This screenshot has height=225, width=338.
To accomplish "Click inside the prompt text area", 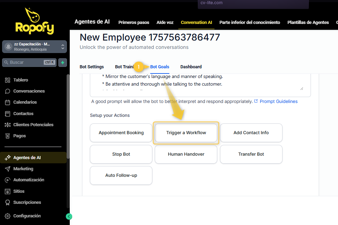I will coord(200,85).
